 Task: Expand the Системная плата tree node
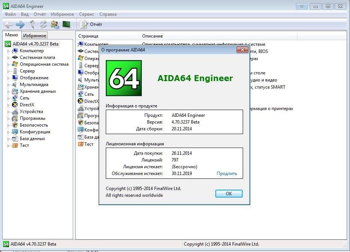pos(9,58)
